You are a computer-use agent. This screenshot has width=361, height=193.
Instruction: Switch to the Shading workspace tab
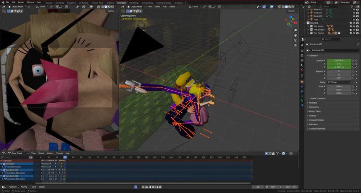[x=110, y=3]
